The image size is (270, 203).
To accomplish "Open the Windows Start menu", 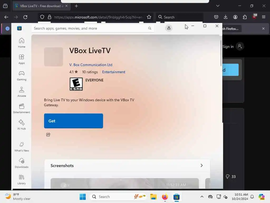I will [x=83, y=197].
